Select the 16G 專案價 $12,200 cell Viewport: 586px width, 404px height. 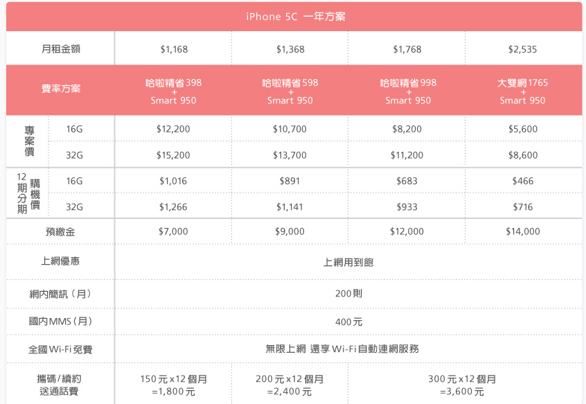[x=173, y=129]
